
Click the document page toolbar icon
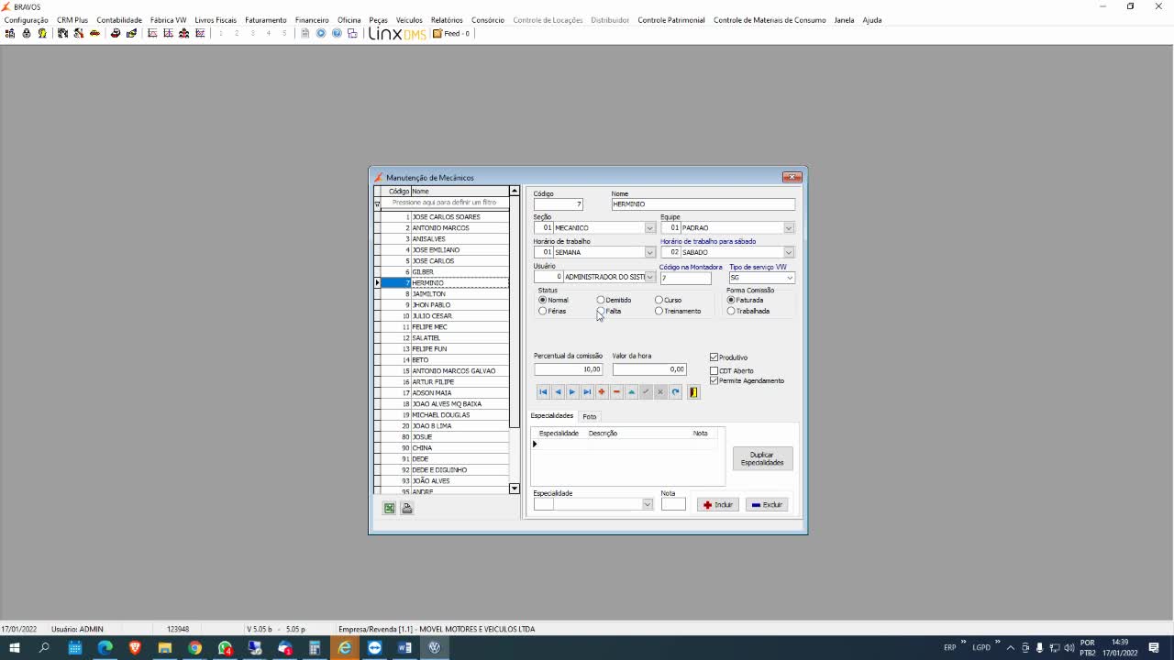pyautogui.click(x=305, y=33)
